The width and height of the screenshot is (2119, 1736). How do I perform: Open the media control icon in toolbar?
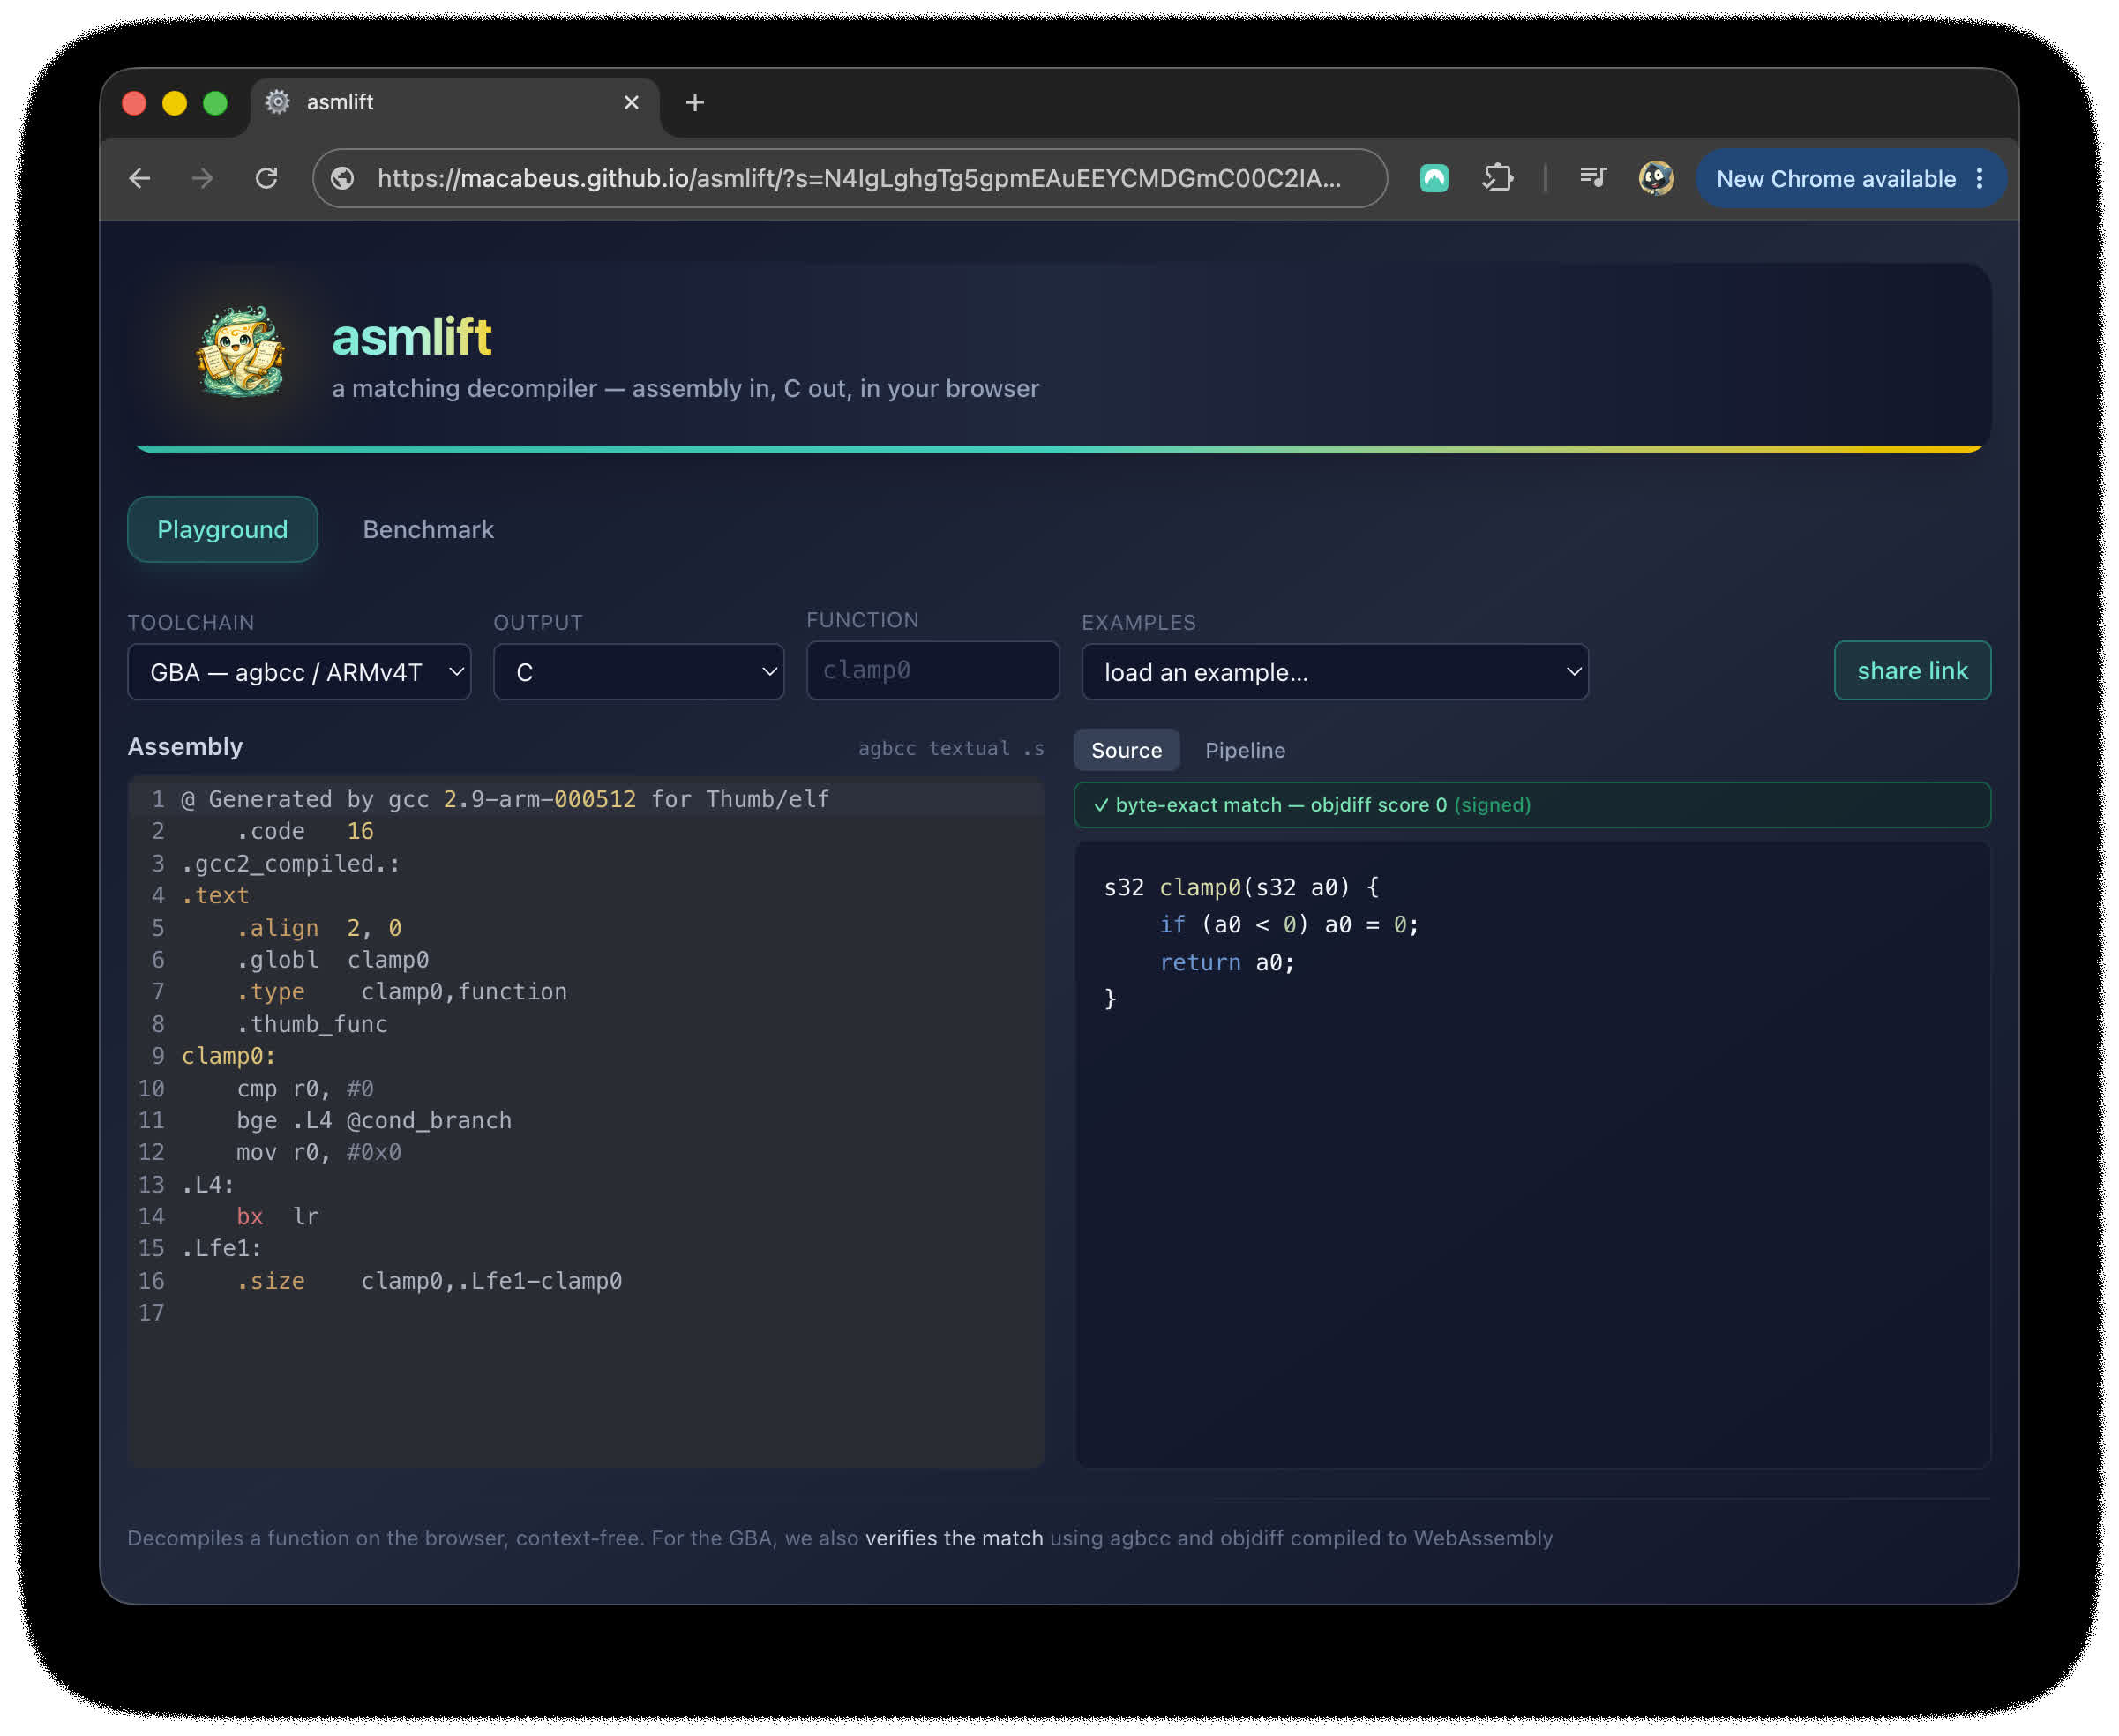[x=1593, y=178]
